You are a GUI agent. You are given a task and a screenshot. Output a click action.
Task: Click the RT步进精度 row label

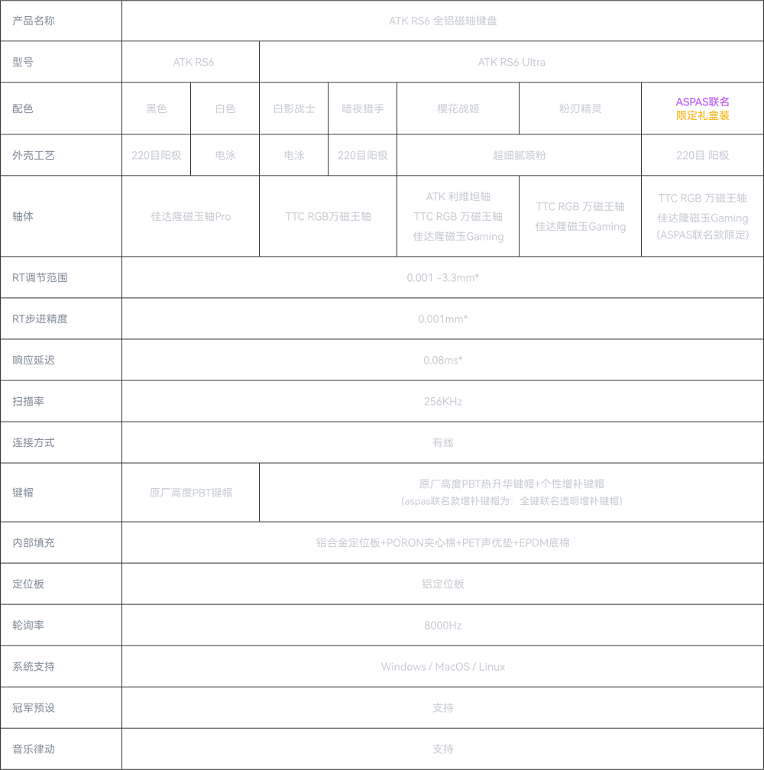click(40, 319)
